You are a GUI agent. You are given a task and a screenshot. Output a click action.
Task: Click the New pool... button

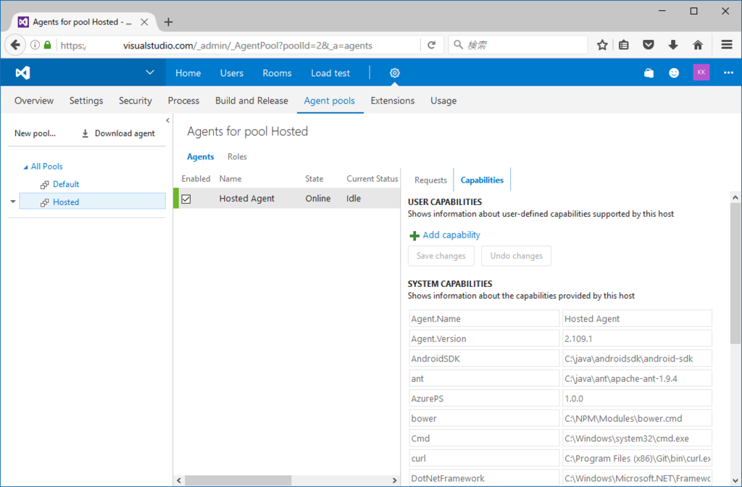[35, 133]
